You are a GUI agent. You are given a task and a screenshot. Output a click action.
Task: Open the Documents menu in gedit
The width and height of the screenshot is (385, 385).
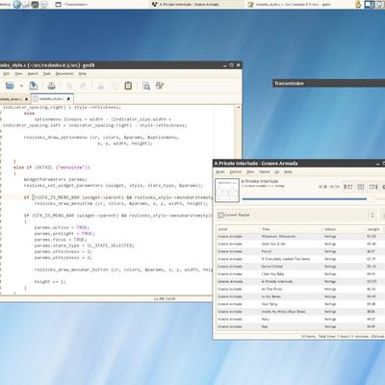(x=64, y=74)
